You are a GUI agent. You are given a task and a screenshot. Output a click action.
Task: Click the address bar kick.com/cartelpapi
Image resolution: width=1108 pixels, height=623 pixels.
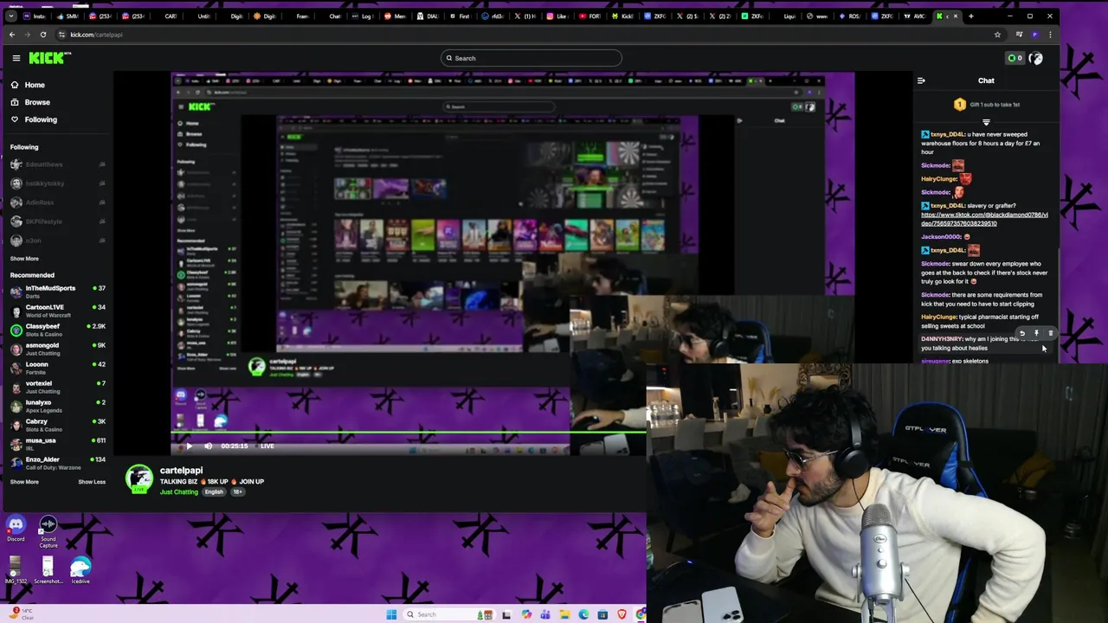click(x=96, y=35)
